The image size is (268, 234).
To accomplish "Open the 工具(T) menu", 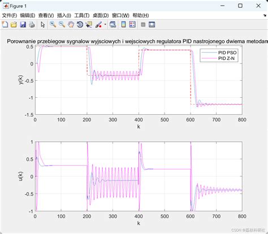I will [82, 15].
